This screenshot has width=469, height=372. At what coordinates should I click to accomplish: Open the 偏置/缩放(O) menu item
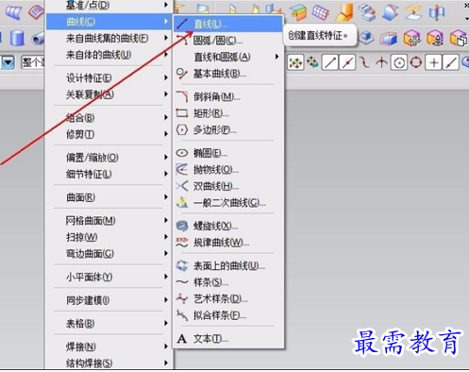click(x=109, y=158)
